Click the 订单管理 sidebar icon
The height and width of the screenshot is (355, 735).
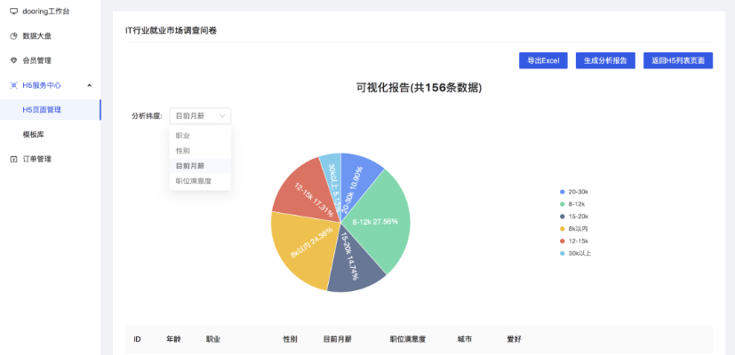(13, 159)
